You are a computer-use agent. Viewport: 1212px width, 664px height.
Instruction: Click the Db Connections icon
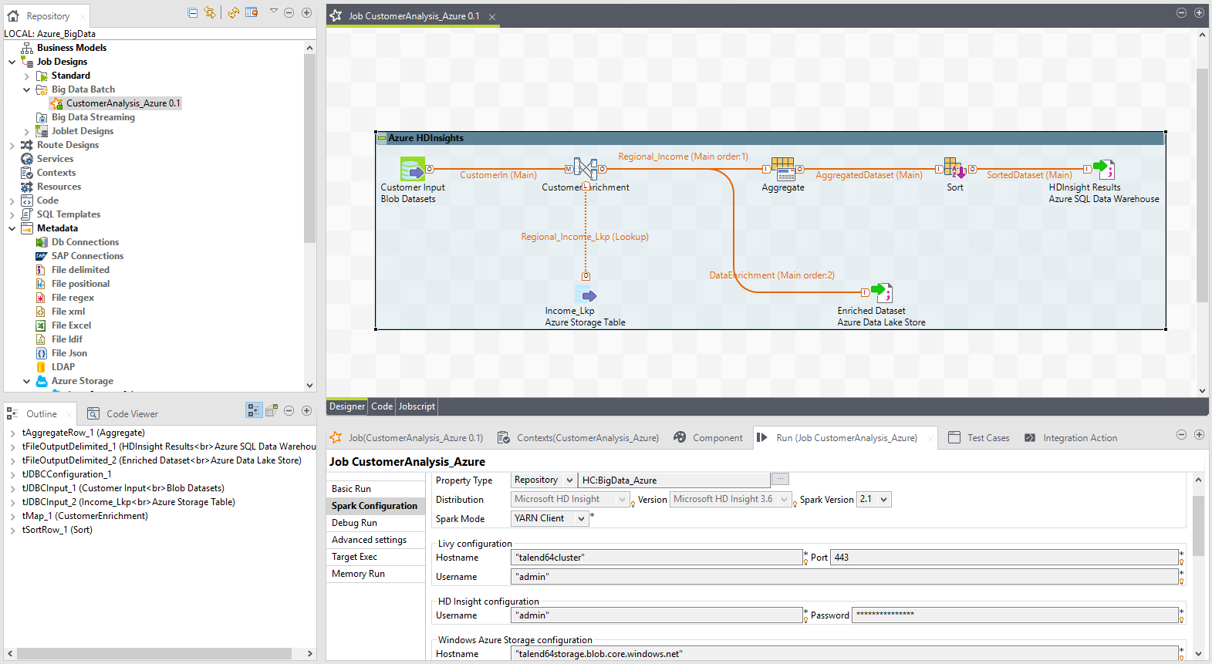point(42,242)
